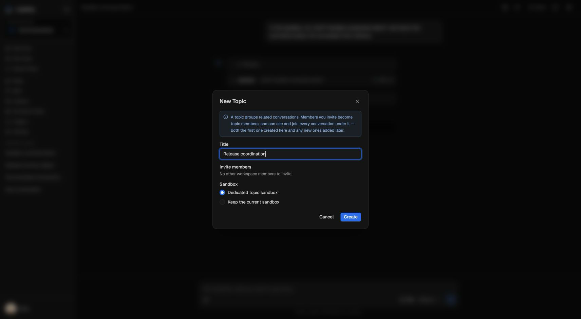Focus the Title input field

click(290, 154)
